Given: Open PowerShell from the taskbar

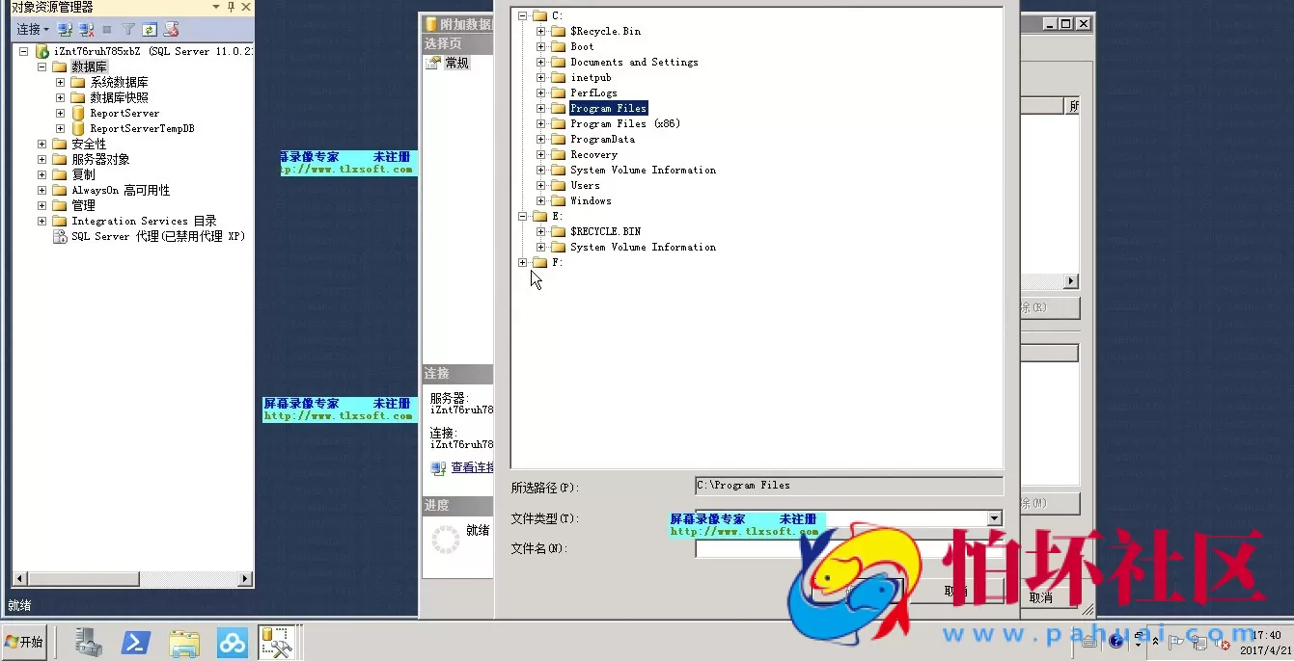Looking at the screenshot, I should point(135,643).
